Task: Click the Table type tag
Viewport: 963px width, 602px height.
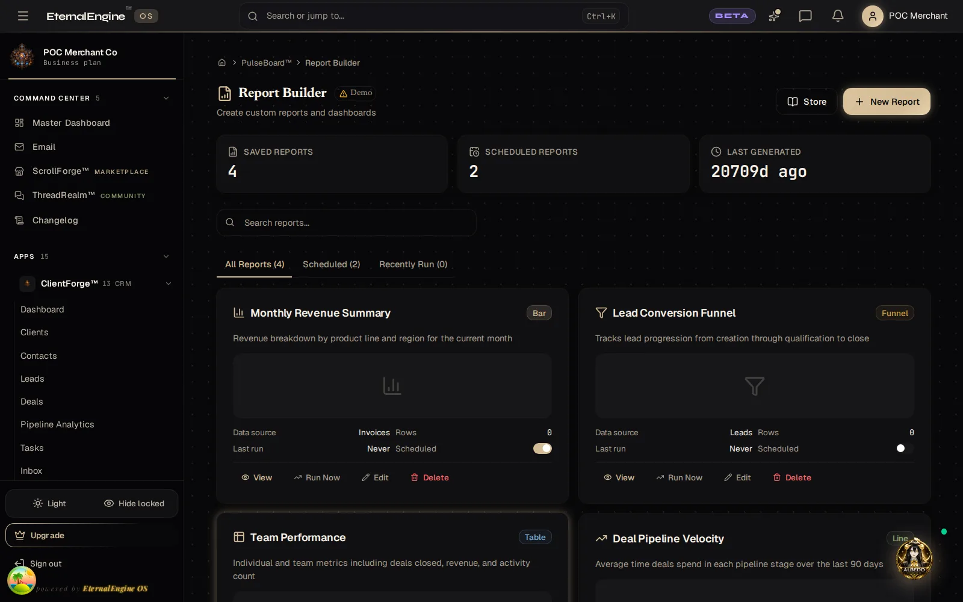Action: [535, 537]
